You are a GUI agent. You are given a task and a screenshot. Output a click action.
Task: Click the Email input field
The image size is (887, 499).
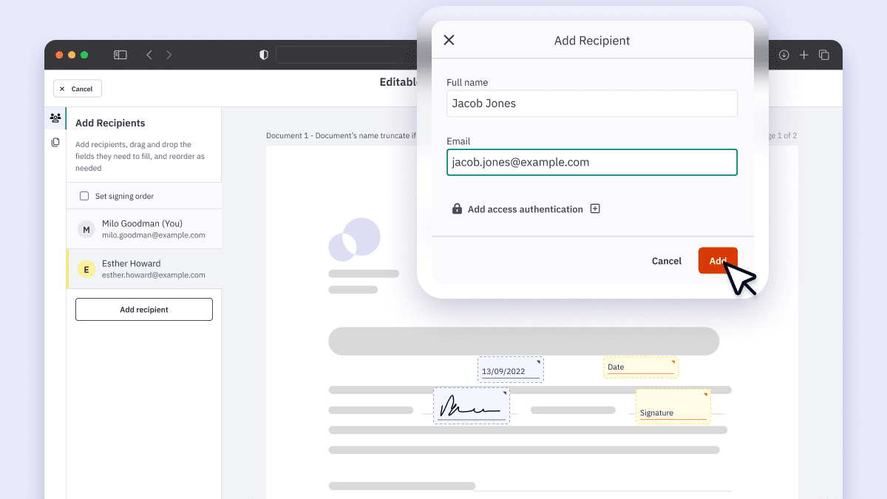coord(592,163)
